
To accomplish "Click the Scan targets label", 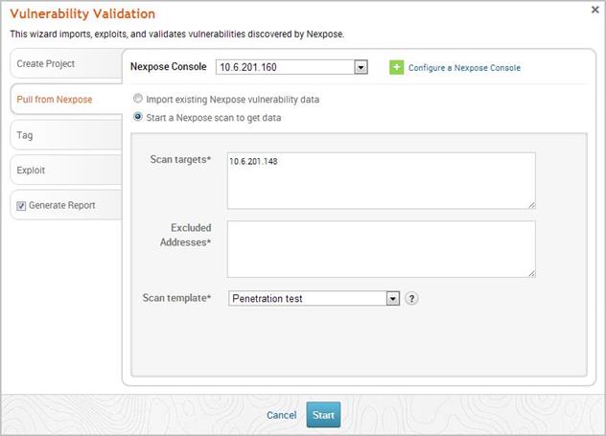I will [x=180, y=159].
